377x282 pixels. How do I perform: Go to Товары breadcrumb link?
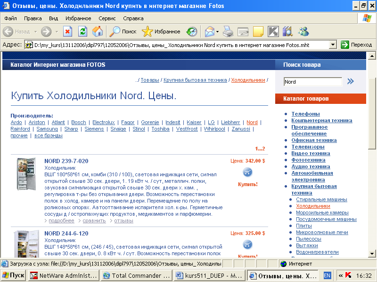150,80
